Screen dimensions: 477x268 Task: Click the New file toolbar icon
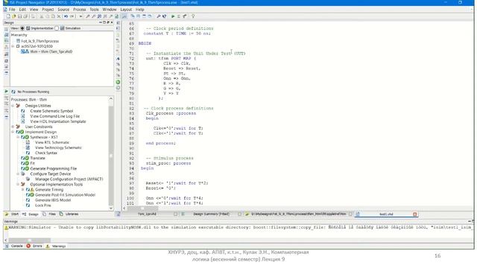click(x=8, y=16)
